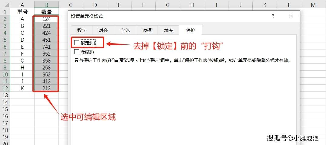The image size is (326, 145).
Task: Select column H header
Action: coord(192,5)
